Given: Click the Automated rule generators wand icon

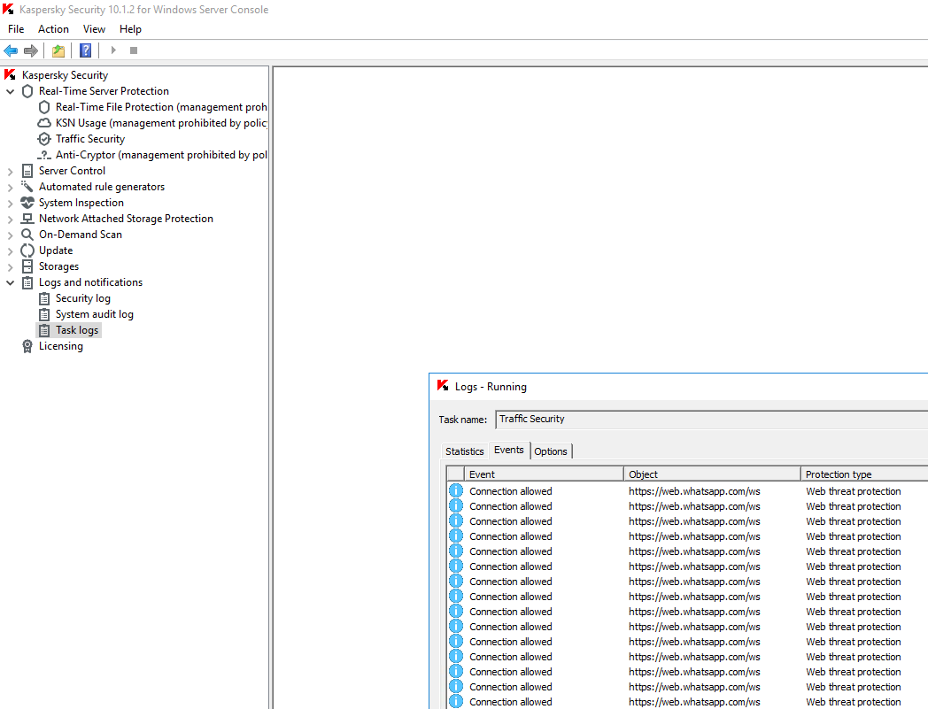Looking at the screenshot, I should coord(27,187).
